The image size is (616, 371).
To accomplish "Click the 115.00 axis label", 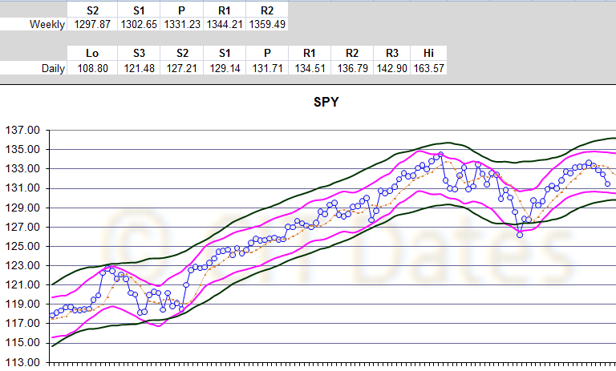I will [22, 342].
